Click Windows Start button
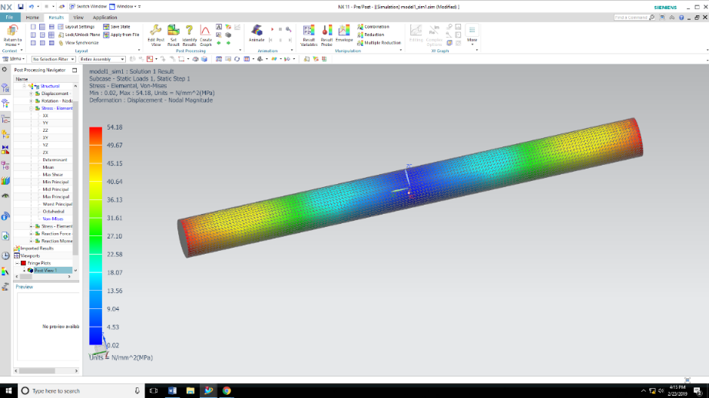Viewport: 709px width, 398px height. tap(8, 391)
